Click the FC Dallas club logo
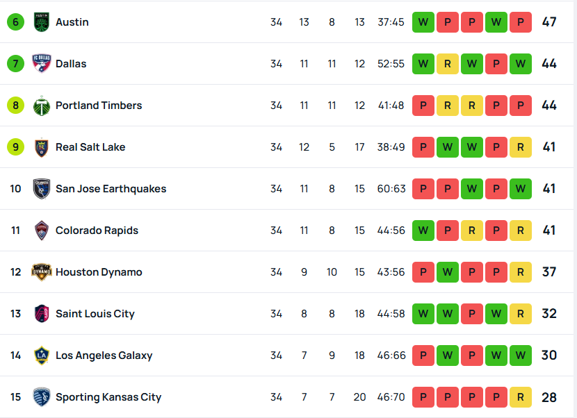 (x=42, y=64)
